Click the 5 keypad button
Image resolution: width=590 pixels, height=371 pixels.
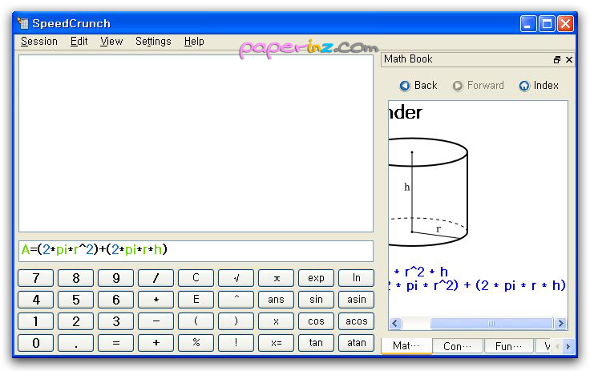(x=76, y=300)
